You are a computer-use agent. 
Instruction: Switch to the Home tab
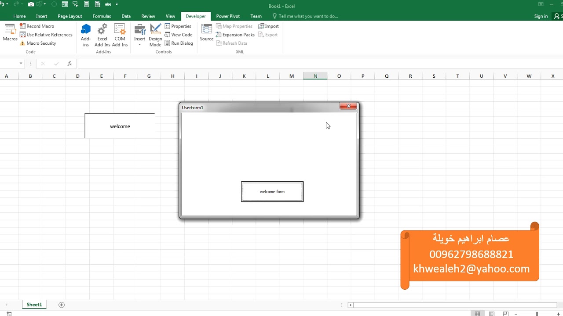[x=19, y=16]
